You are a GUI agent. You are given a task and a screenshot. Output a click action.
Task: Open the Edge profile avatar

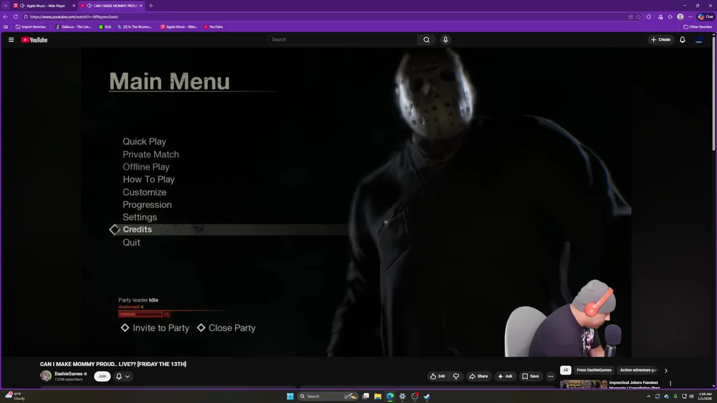tap(680, 17)
